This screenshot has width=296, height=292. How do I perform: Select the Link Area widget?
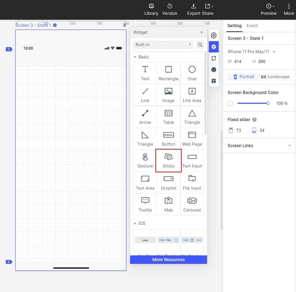coord(192,95)
